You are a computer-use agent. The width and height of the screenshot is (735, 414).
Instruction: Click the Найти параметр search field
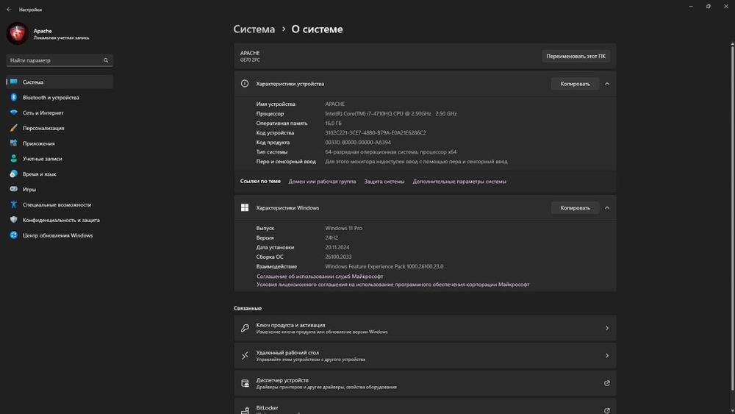(x=54, y=60)
